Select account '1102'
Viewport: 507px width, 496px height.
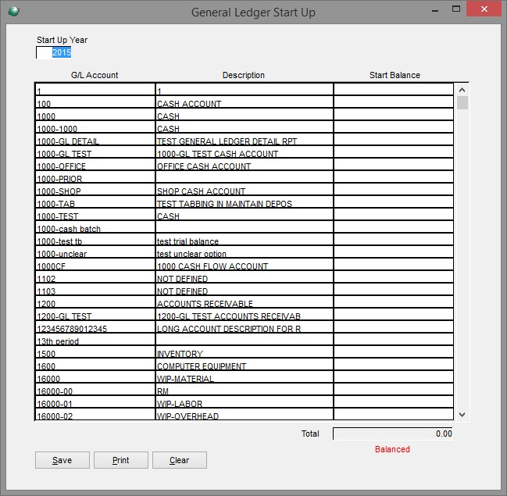[x=95, y=277]
